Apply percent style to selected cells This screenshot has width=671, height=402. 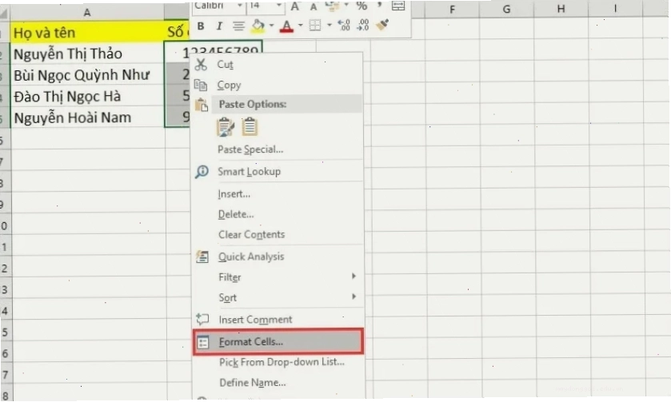(361, 6)
